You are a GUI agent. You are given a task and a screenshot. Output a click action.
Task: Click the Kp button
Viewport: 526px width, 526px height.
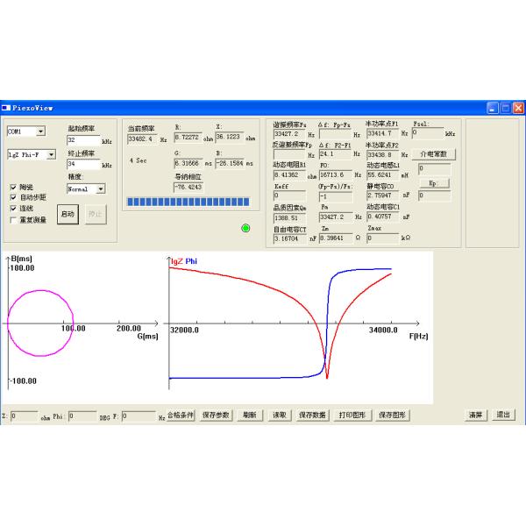434,182
